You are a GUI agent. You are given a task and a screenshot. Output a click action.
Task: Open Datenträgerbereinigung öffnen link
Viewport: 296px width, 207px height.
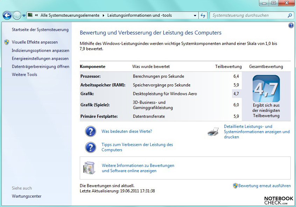coord(40,67)
